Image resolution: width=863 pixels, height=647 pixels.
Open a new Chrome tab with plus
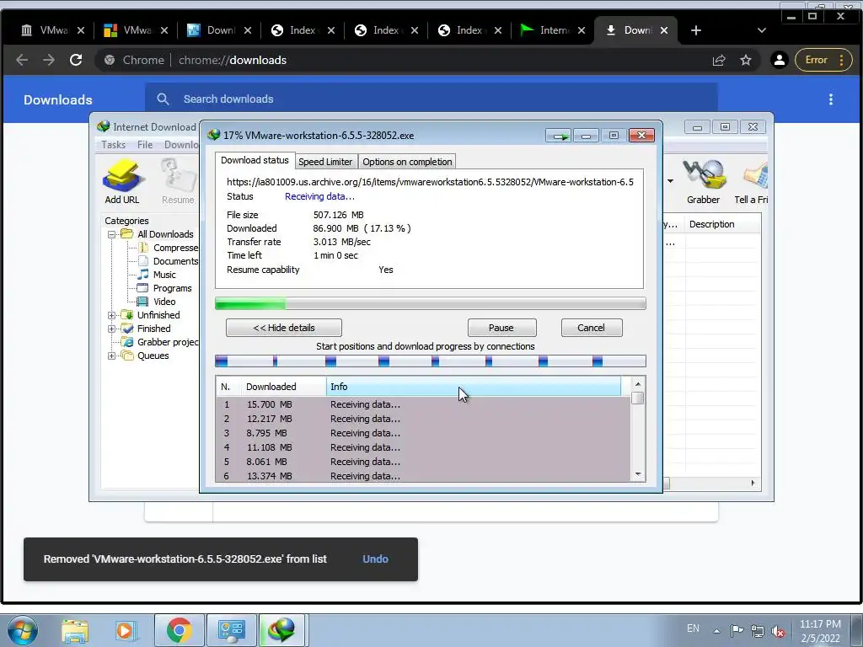(x=696, y=30)
